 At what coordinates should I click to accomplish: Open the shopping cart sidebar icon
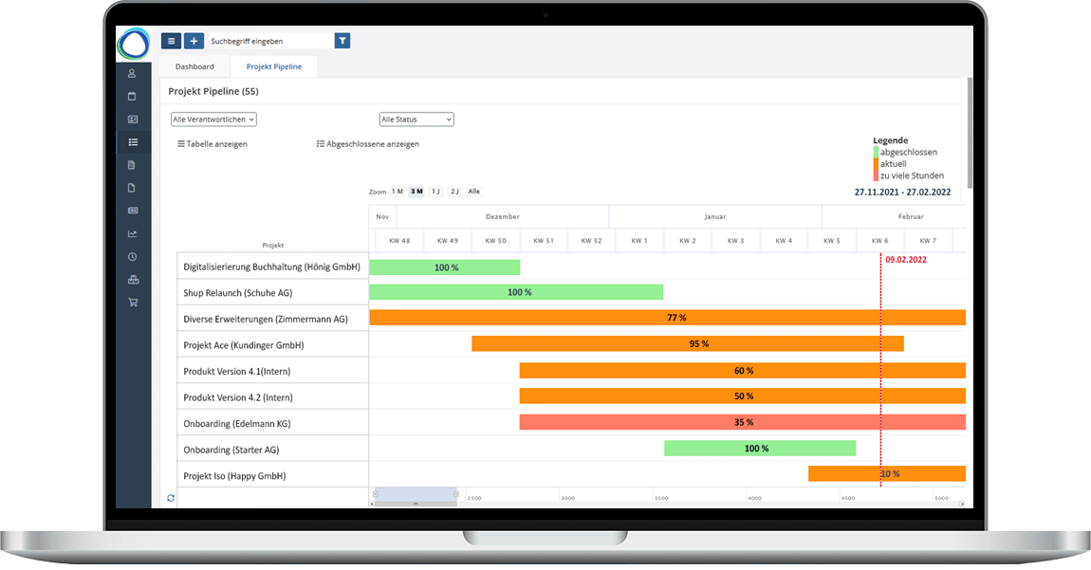pyautogui.click(x=133, y=302)
